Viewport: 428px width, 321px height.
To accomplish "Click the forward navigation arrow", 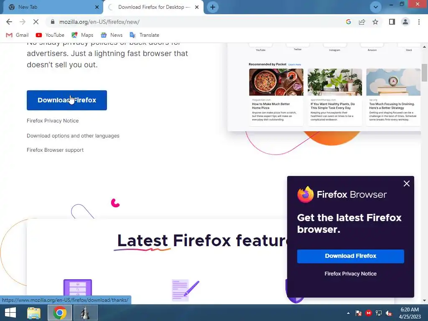I will (23, 22).
